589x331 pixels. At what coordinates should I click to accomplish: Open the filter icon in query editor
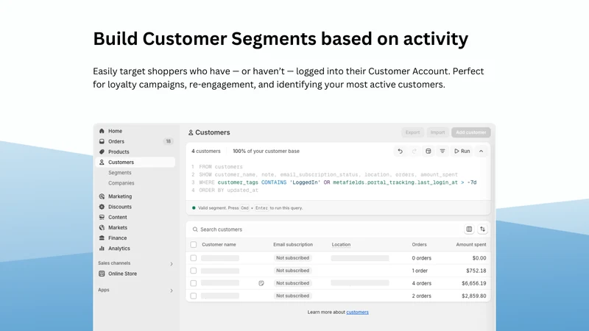click(x=442, y=152)
